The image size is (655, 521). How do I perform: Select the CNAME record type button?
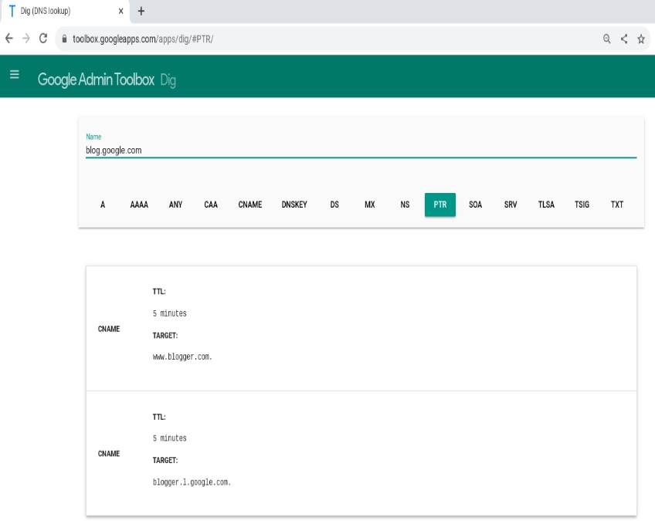click(249, 205)
